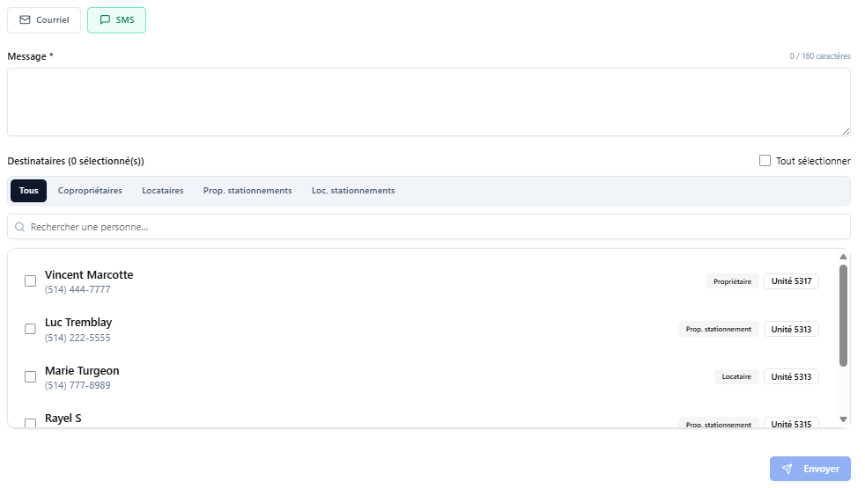Open the Locataires tab
865x488 pixels.
163,191
